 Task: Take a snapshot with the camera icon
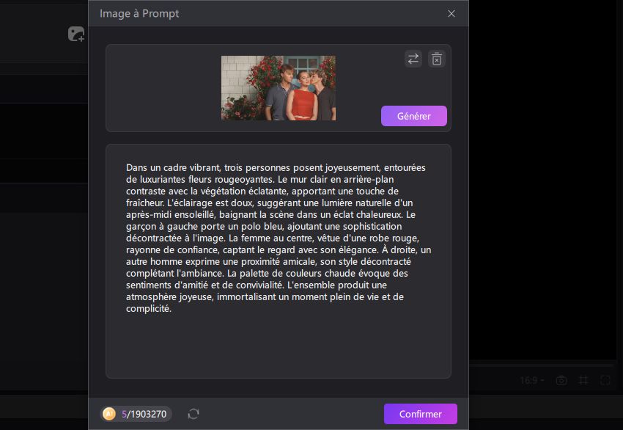(x=561, y=380)
